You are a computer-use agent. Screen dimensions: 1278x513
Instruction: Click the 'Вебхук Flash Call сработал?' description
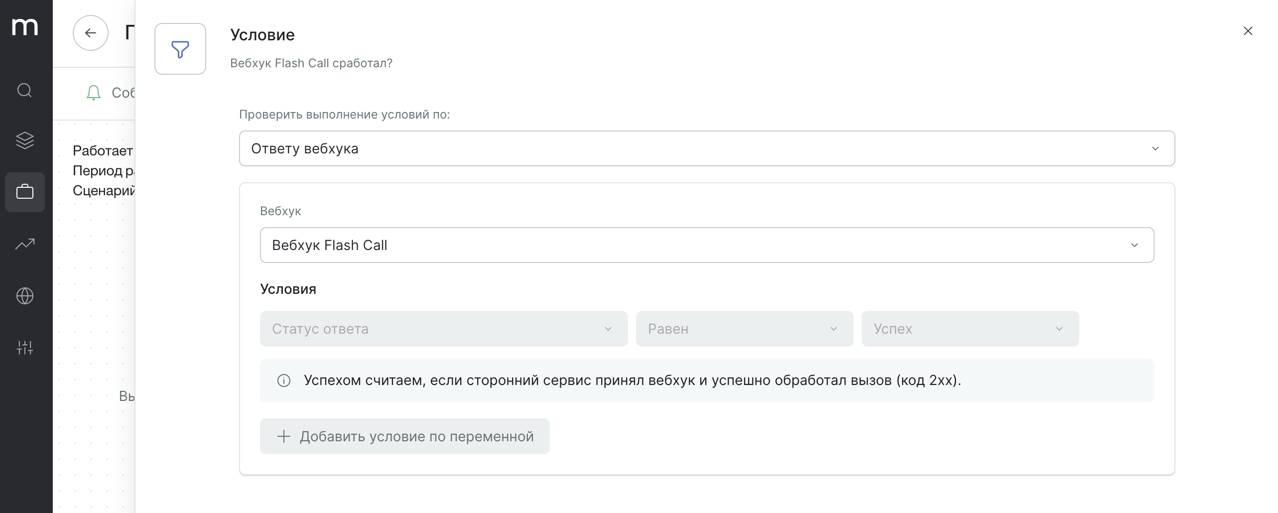pos(311,63)
